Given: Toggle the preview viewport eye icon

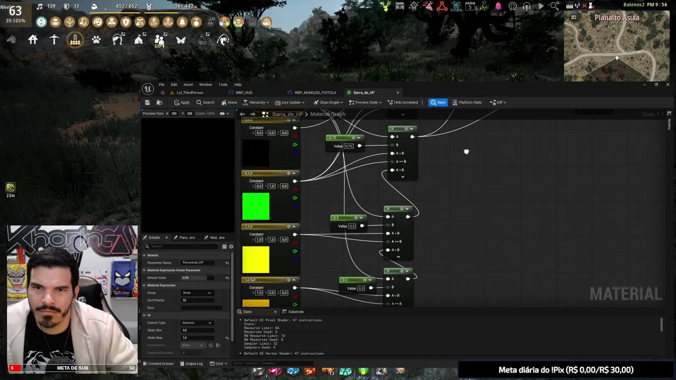Looking at the screenshot, I should (x=222, y=113).
